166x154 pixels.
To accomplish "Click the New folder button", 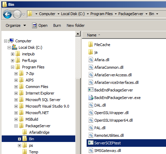I will tap(76, 25).
